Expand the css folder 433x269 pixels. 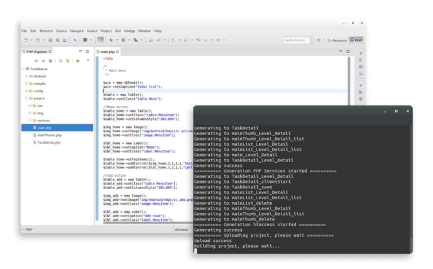30,106
